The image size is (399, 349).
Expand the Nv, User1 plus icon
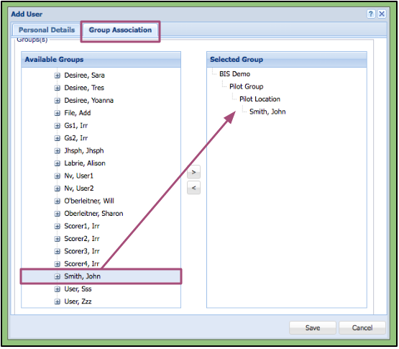[x=58, y=176]
